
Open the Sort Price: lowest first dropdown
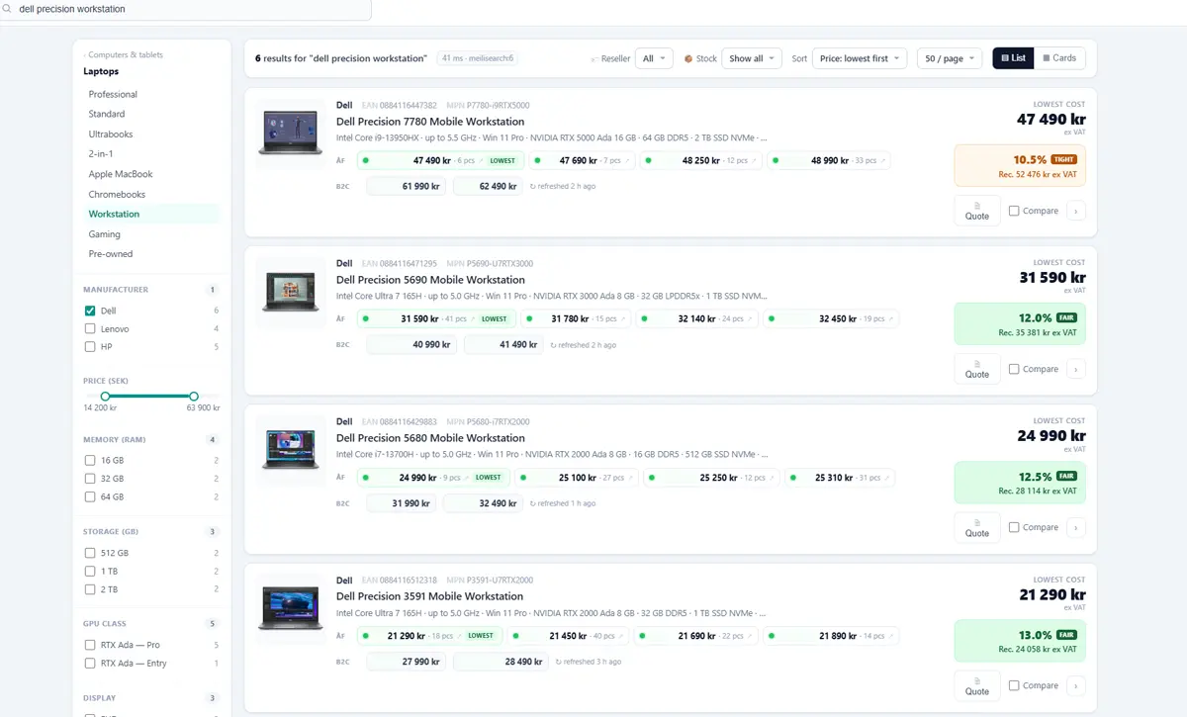click(860, 58)
